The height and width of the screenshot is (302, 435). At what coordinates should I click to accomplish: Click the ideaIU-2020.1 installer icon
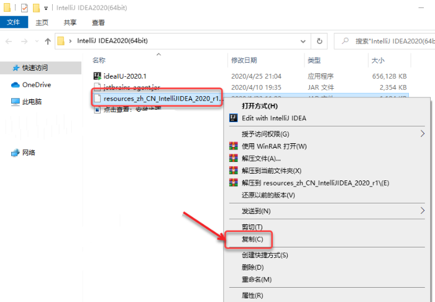98,76
